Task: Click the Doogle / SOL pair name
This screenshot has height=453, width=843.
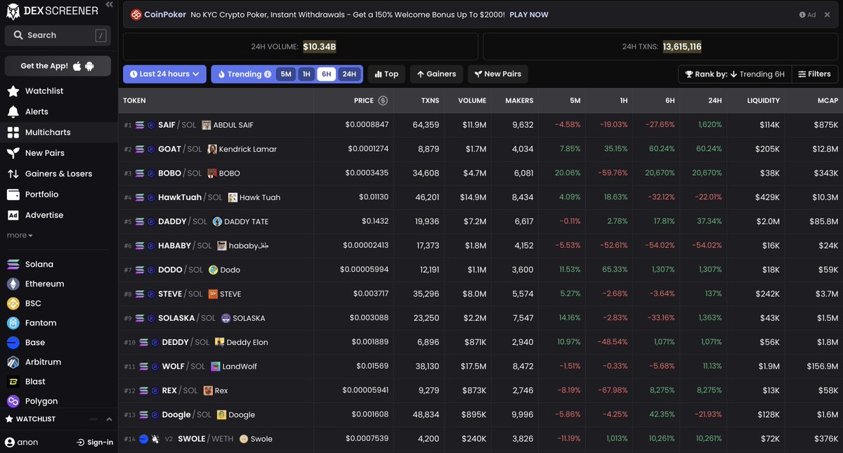Action: click(x=187, y=415)
